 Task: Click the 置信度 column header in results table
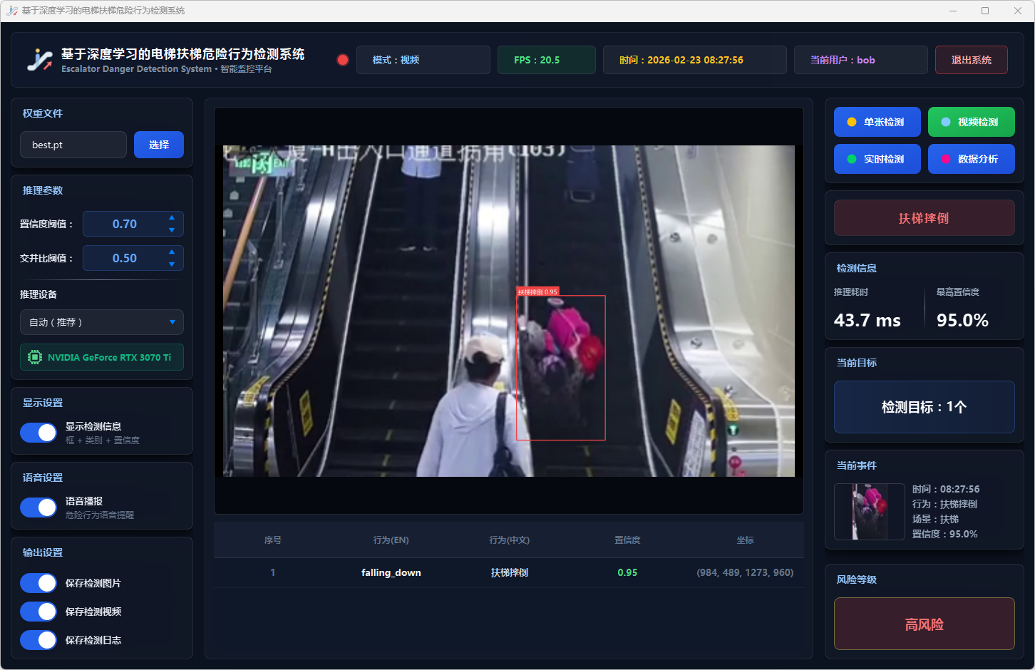tap(627, 540)
